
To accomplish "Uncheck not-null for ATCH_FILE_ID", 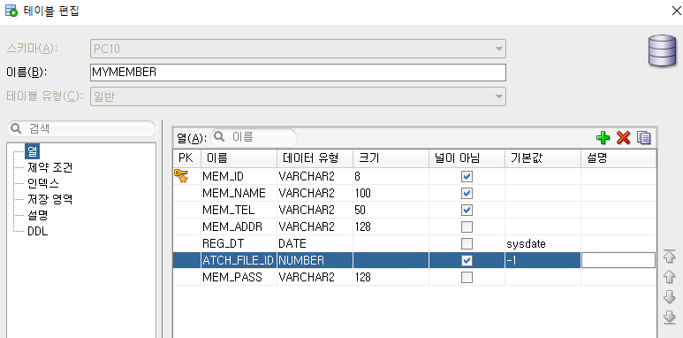I will pos(467,260).
